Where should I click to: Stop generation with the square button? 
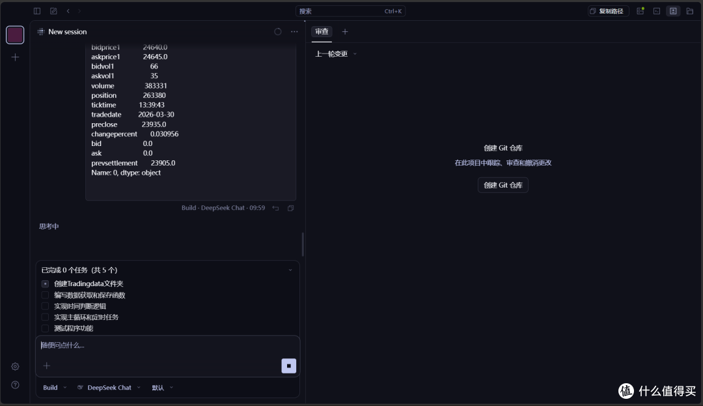[289, 366]
